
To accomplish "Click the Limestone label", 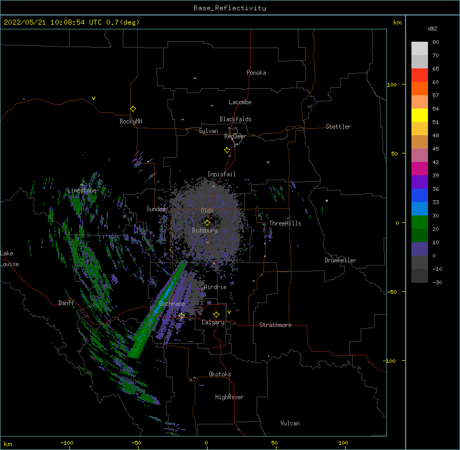I will 82,190.
